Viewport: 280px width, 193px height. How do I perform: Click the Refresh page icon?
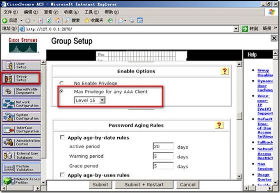[49, 21]
